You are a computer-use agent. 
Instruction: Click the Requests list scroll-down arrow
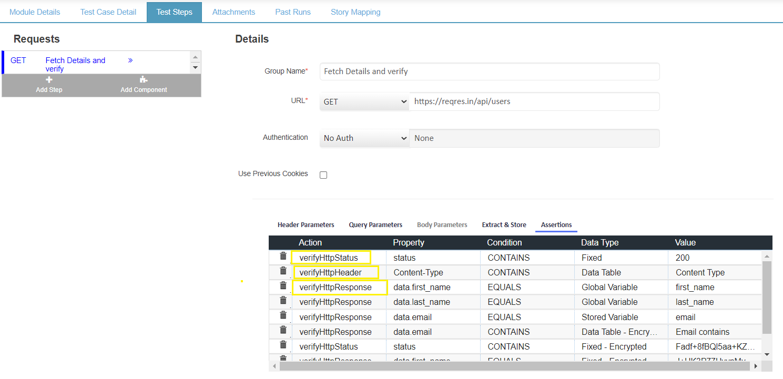tap(196, 68)
